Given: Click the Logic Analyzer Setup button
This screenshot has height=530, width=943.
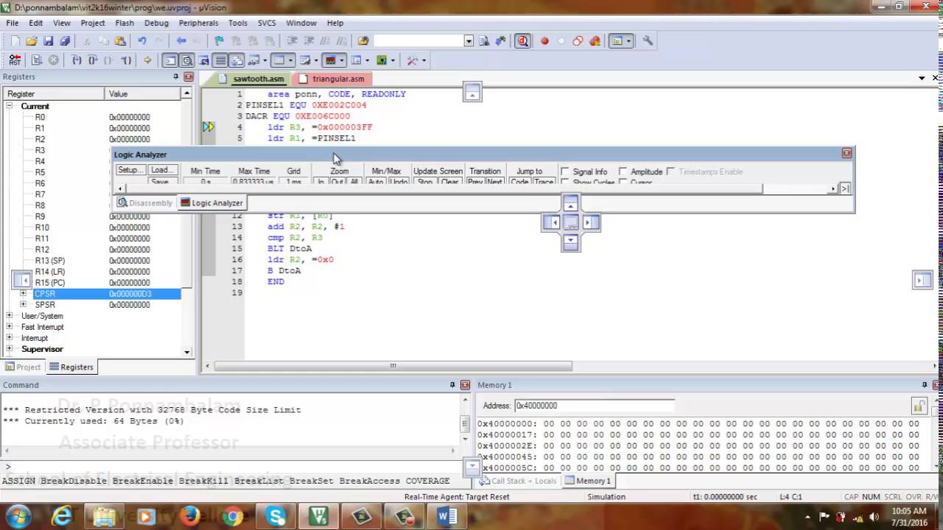Looking at the screenshot, I should pyautogui.click(x=129, y=170).
